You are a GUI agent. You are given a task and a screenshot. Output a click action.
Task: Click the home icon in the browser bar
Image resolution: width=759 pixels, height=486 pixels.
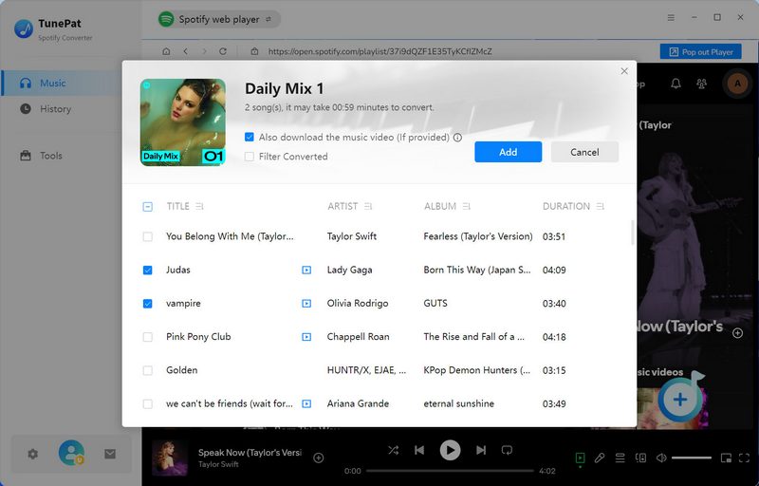coord(166,51)
